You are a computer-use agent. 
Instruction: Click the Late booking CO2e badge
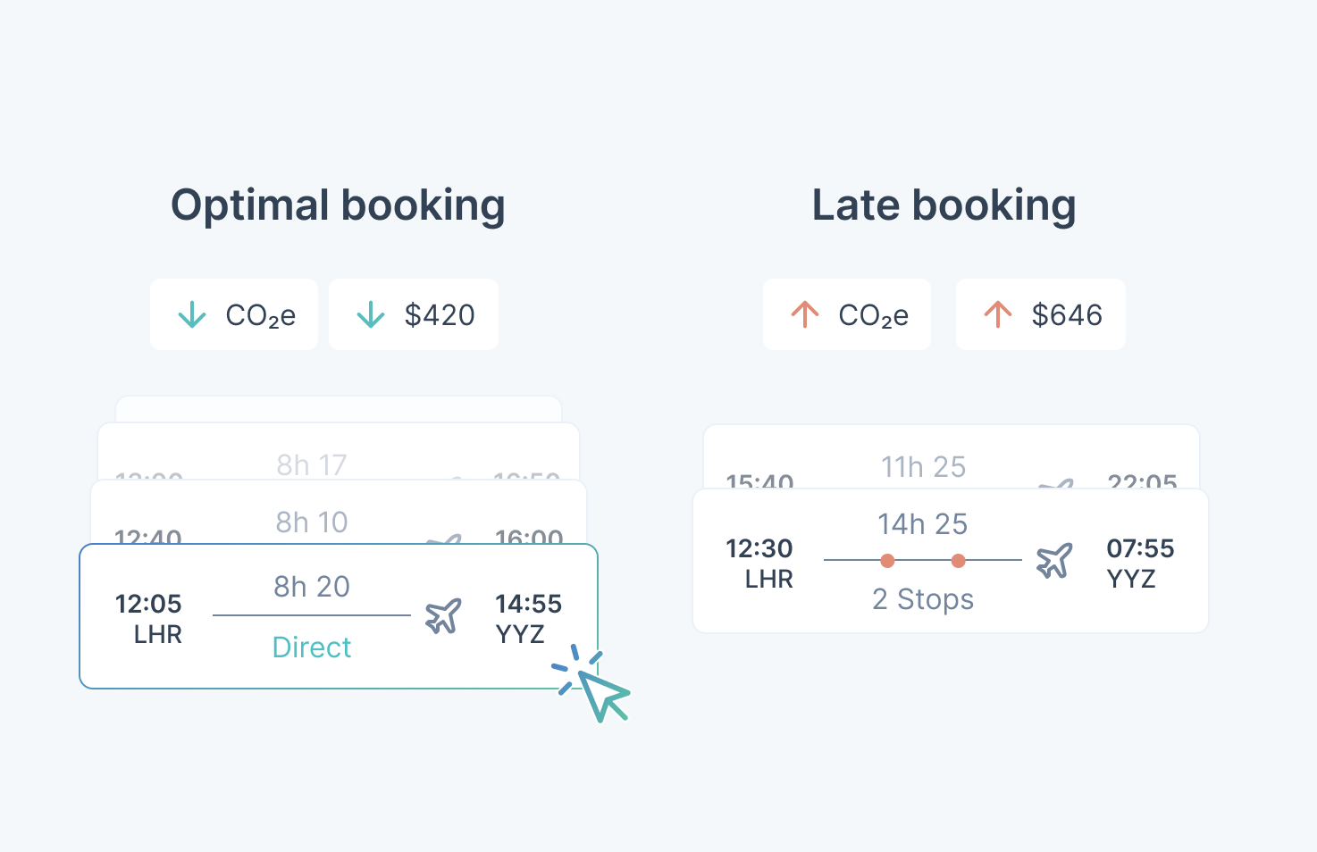(847, 314)
